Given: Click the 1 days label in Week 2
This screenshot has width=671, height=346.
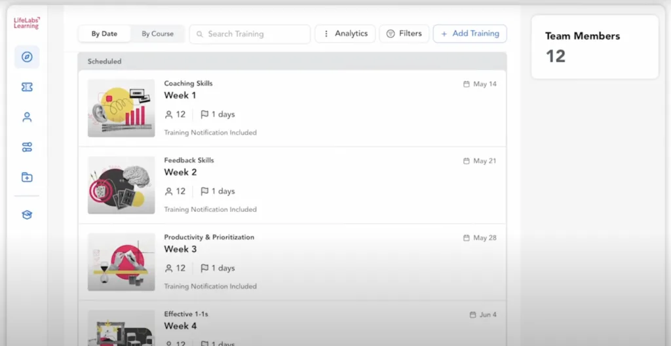Looking at the screenshot, I should click(x=223, y=192).
